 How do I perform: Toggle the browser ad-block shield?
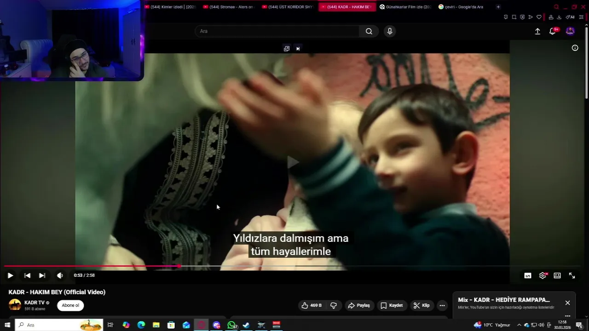pos(522,17)
